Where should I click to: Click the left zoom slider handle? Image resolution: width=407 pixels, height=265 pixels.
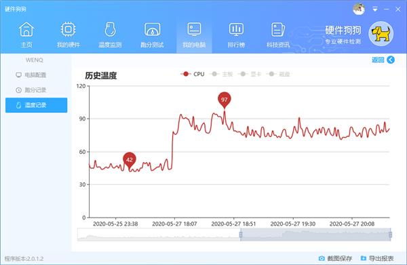[x=241, y=235]
